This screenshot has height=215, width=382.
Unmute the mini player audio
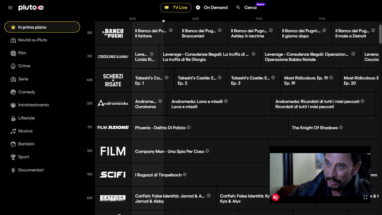276,197
